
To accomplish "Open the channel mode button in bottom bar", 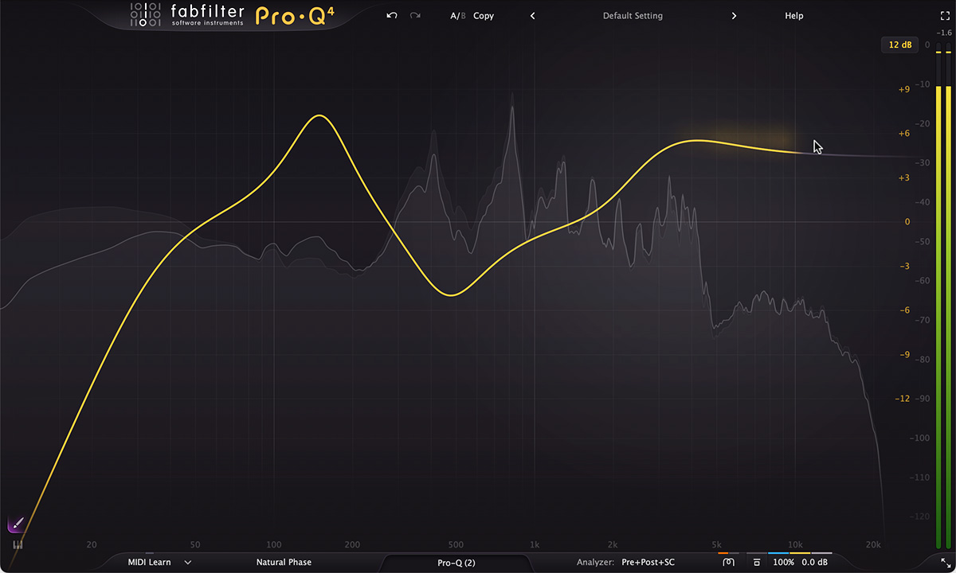I will click(x=728, y=563).
